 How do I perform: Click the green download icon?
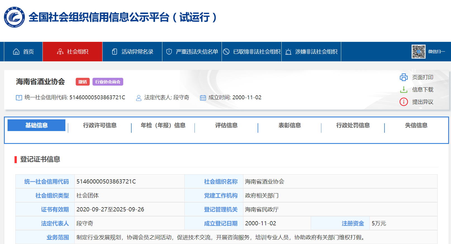coord(403,90)
